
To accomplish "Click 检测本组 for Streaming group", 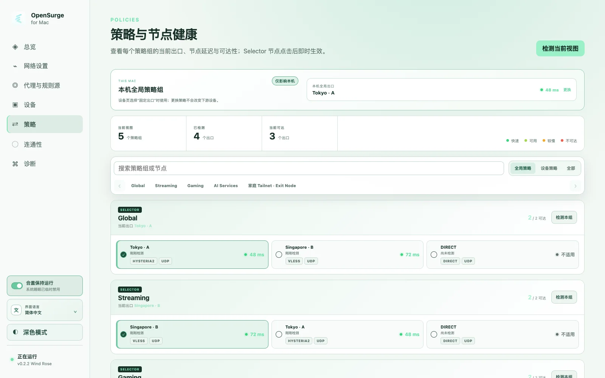I will (x=564, y=297).
